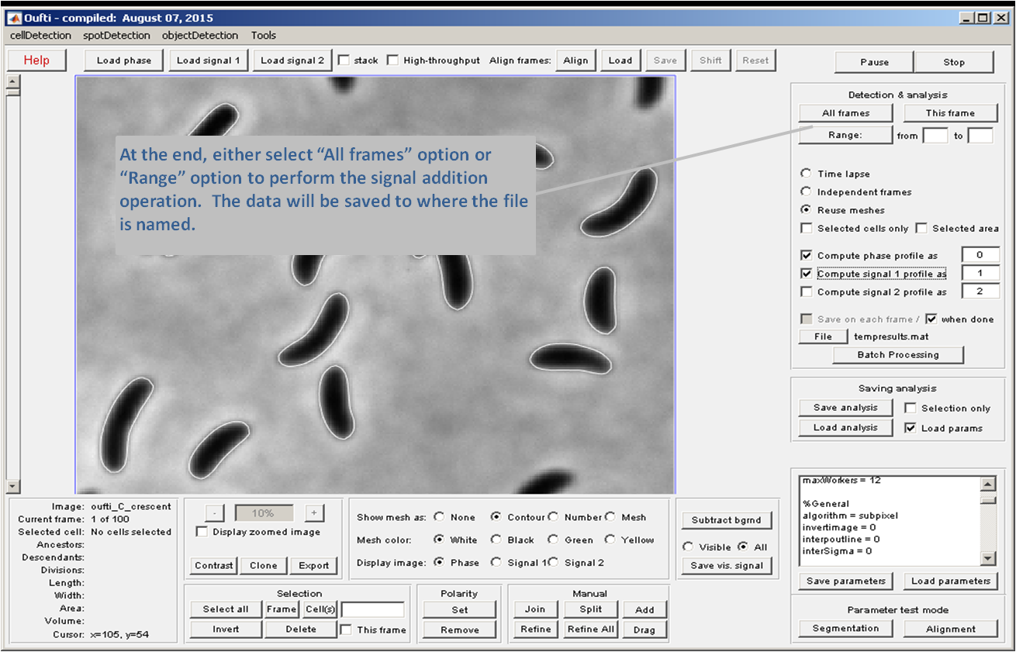Click Load next to Align button
Screen dimensions: 1016x652
coord(620,60)
